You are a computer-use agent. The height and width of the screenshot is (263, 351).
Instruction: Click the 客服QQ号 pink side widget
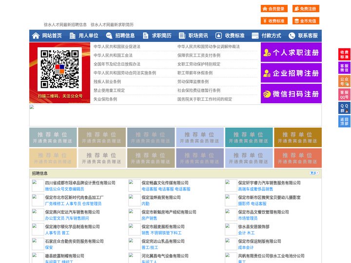pos(344,94)
